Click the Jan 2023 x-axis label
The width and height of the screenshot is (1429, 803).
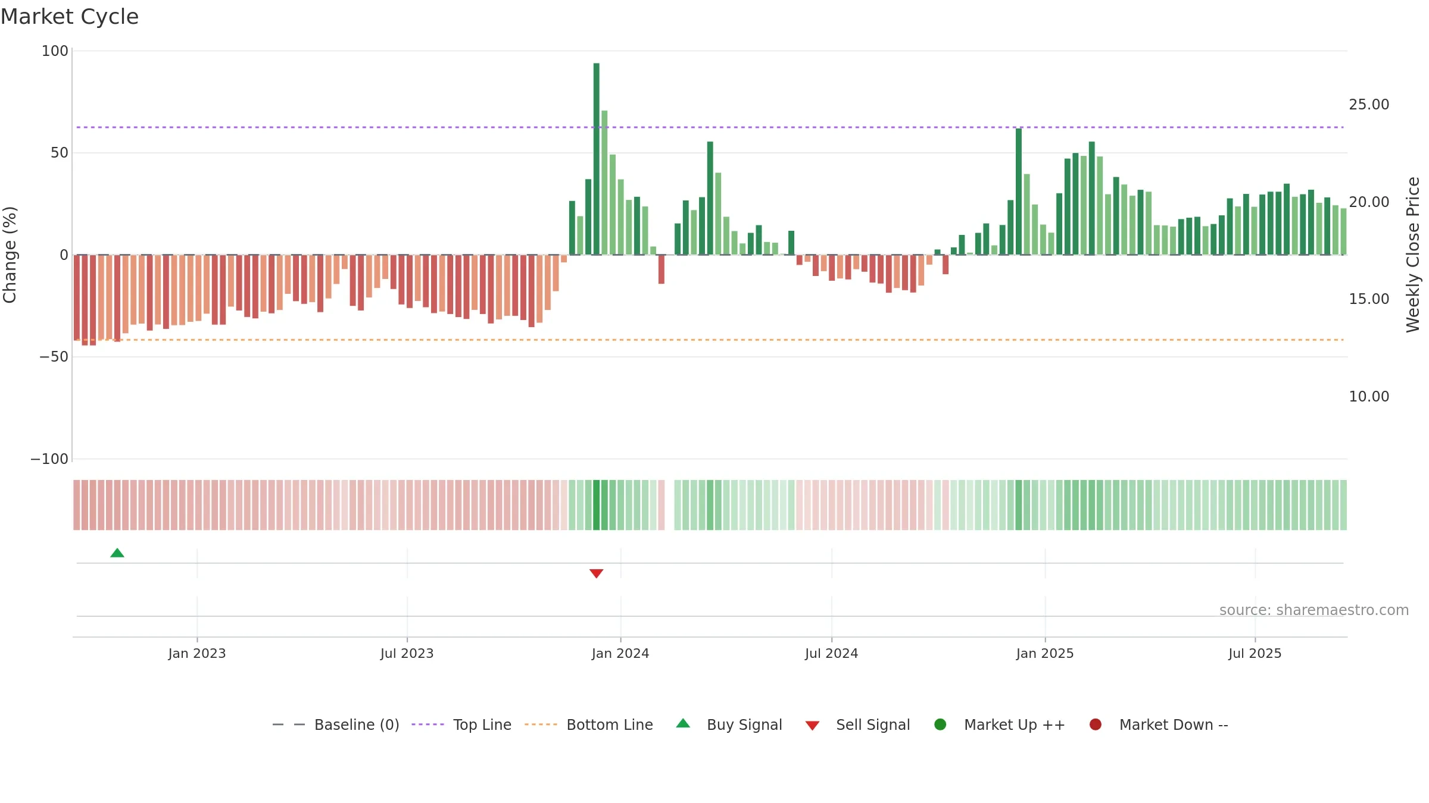click(x=197, y=654)
